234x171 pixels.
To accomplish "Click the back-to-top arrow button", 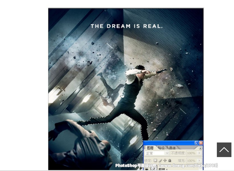I will 224,150.
